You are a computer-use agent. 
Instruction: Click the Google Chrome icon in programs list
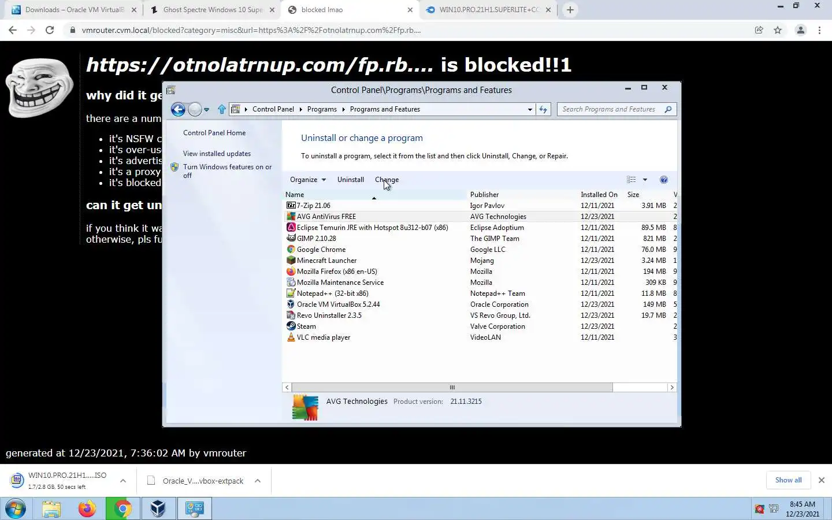click(x=291, y=250)
